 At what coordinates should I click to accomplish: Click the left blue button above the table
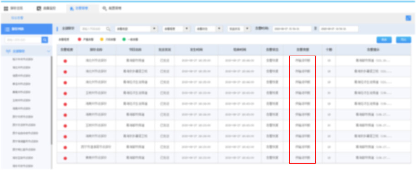[384, 40]
